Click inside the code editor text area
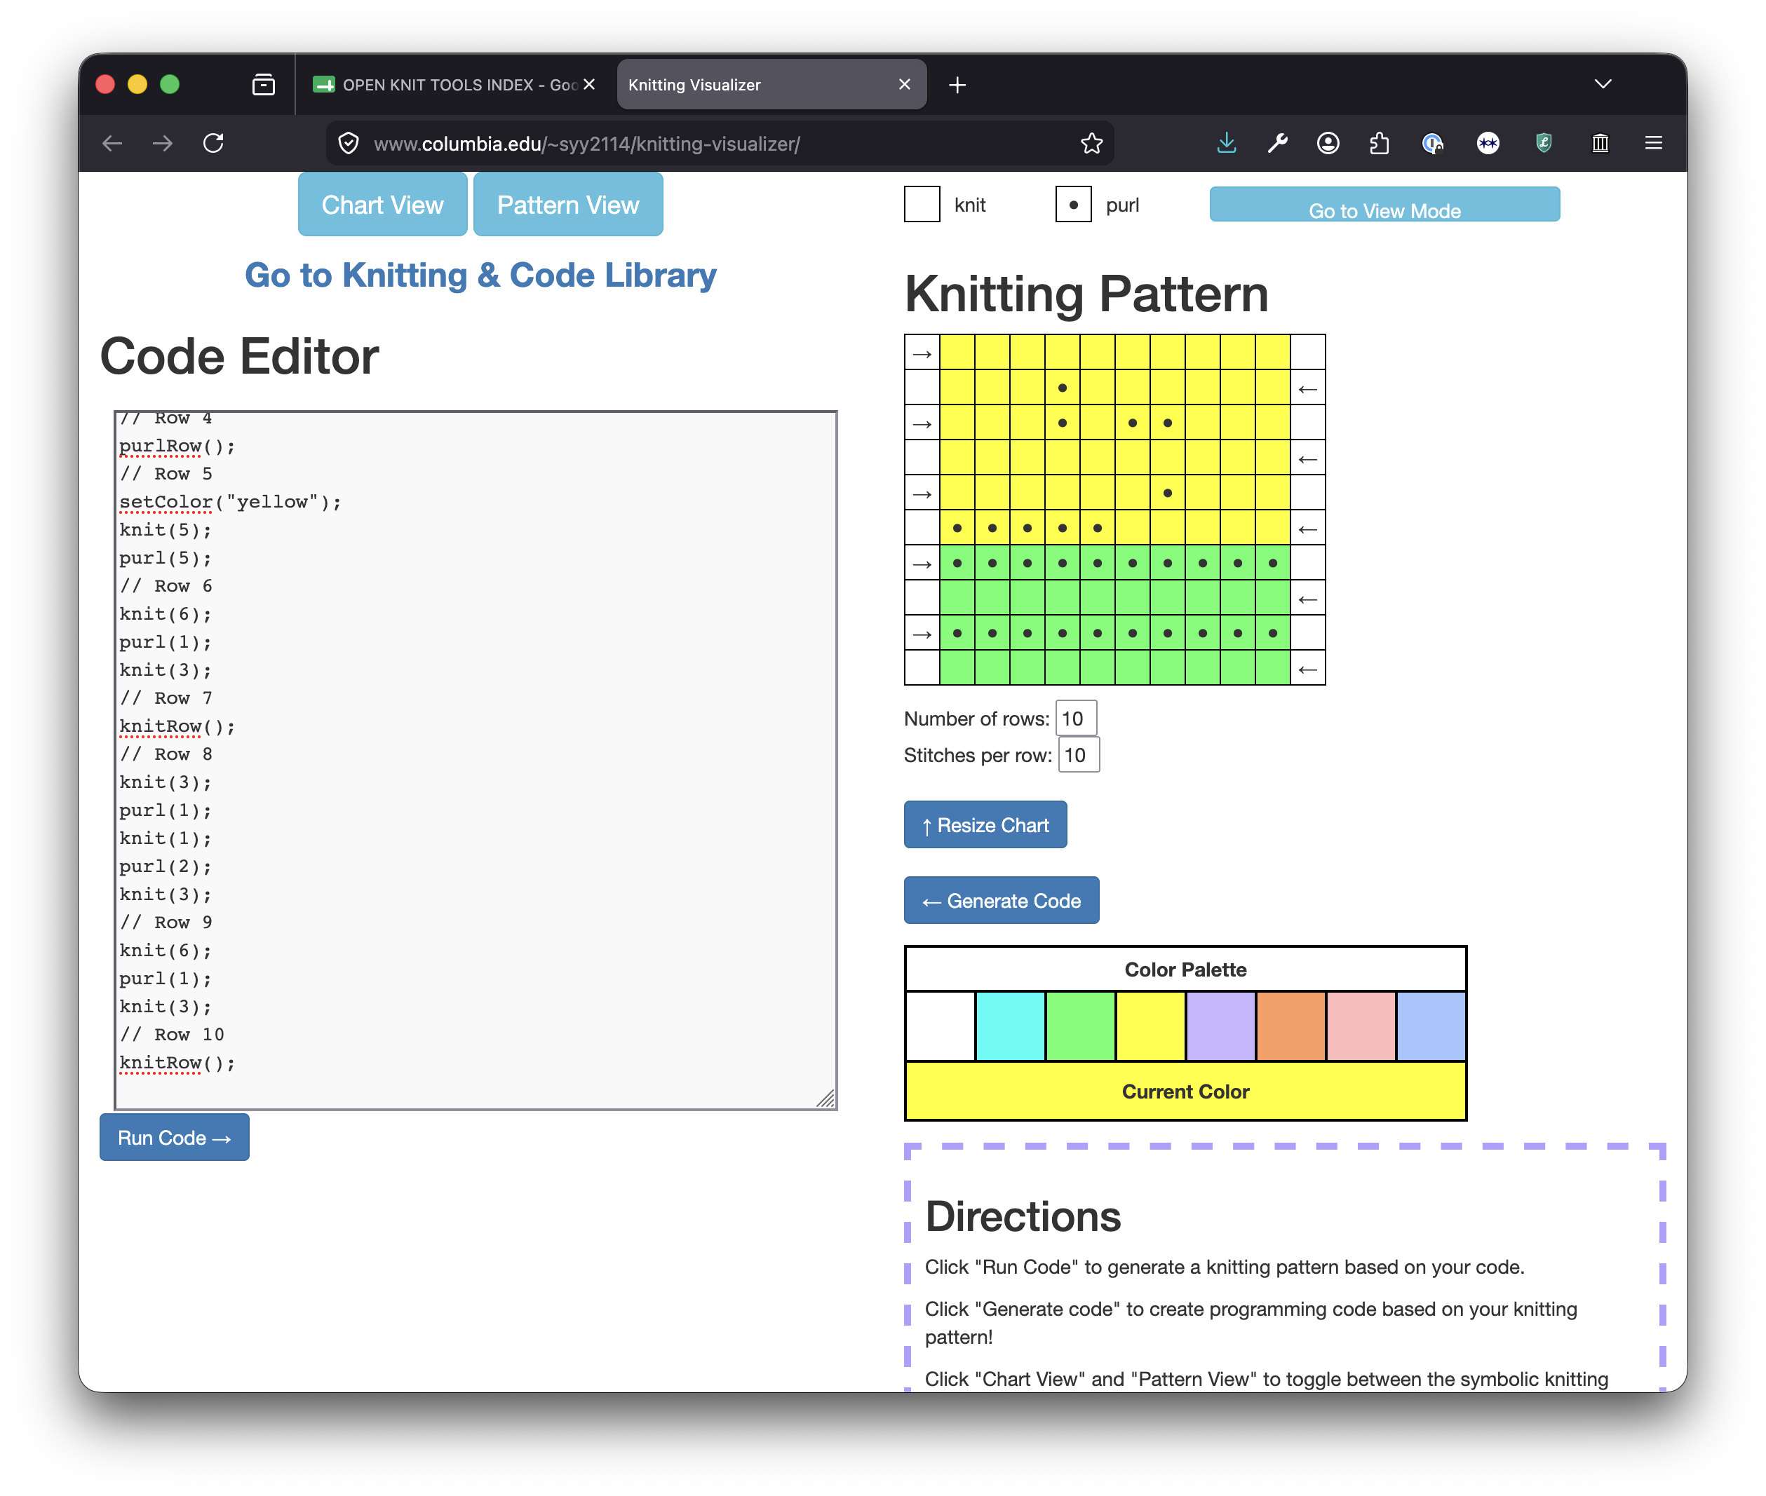This screenshot has width=1766, height=1496. tap(476, 760)
